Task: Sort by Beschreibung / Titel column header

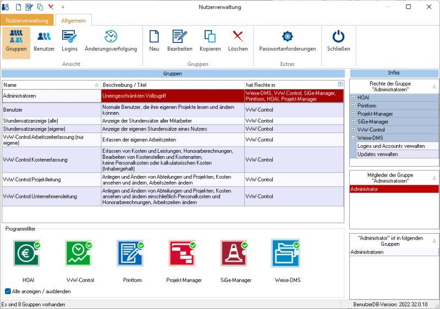Action: point(173,85)
